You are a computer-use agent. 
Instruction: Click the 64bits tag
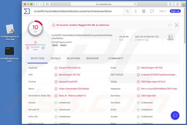[55, 45]
